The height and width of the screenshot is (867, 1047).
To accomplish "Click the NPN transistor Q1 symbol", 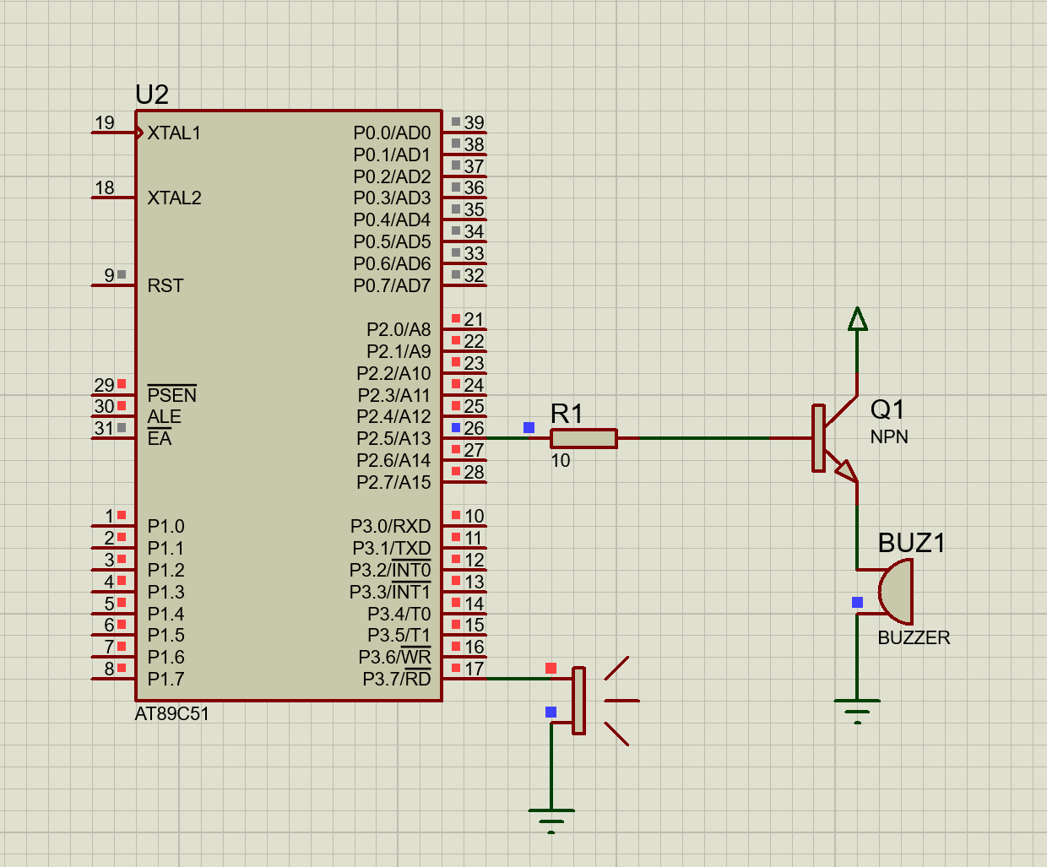I will [835, 438].
